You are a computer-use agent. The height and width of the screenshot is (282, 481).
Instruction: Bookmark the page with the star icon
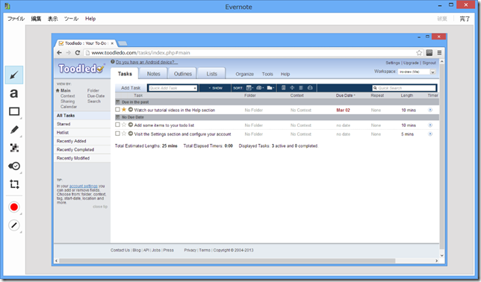pos(419,53)
